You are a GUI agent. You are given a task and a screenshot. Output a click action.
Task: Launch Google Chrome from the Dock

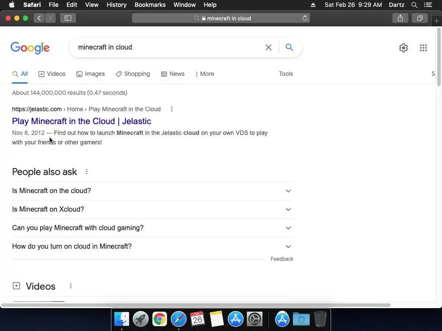(160, 319)
